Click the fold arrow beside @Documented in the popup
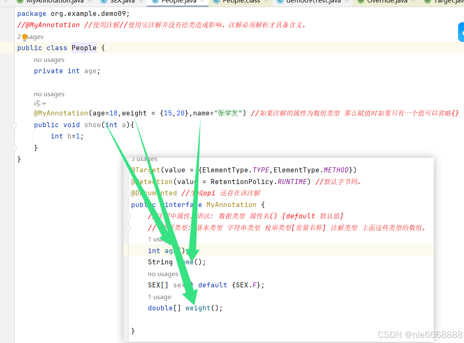Image resolution: width=464 pixels, height=343 pixels. point(129,193)
